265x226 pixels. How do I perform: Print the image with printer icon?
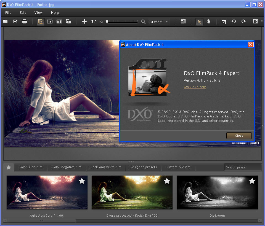point(24,21)
